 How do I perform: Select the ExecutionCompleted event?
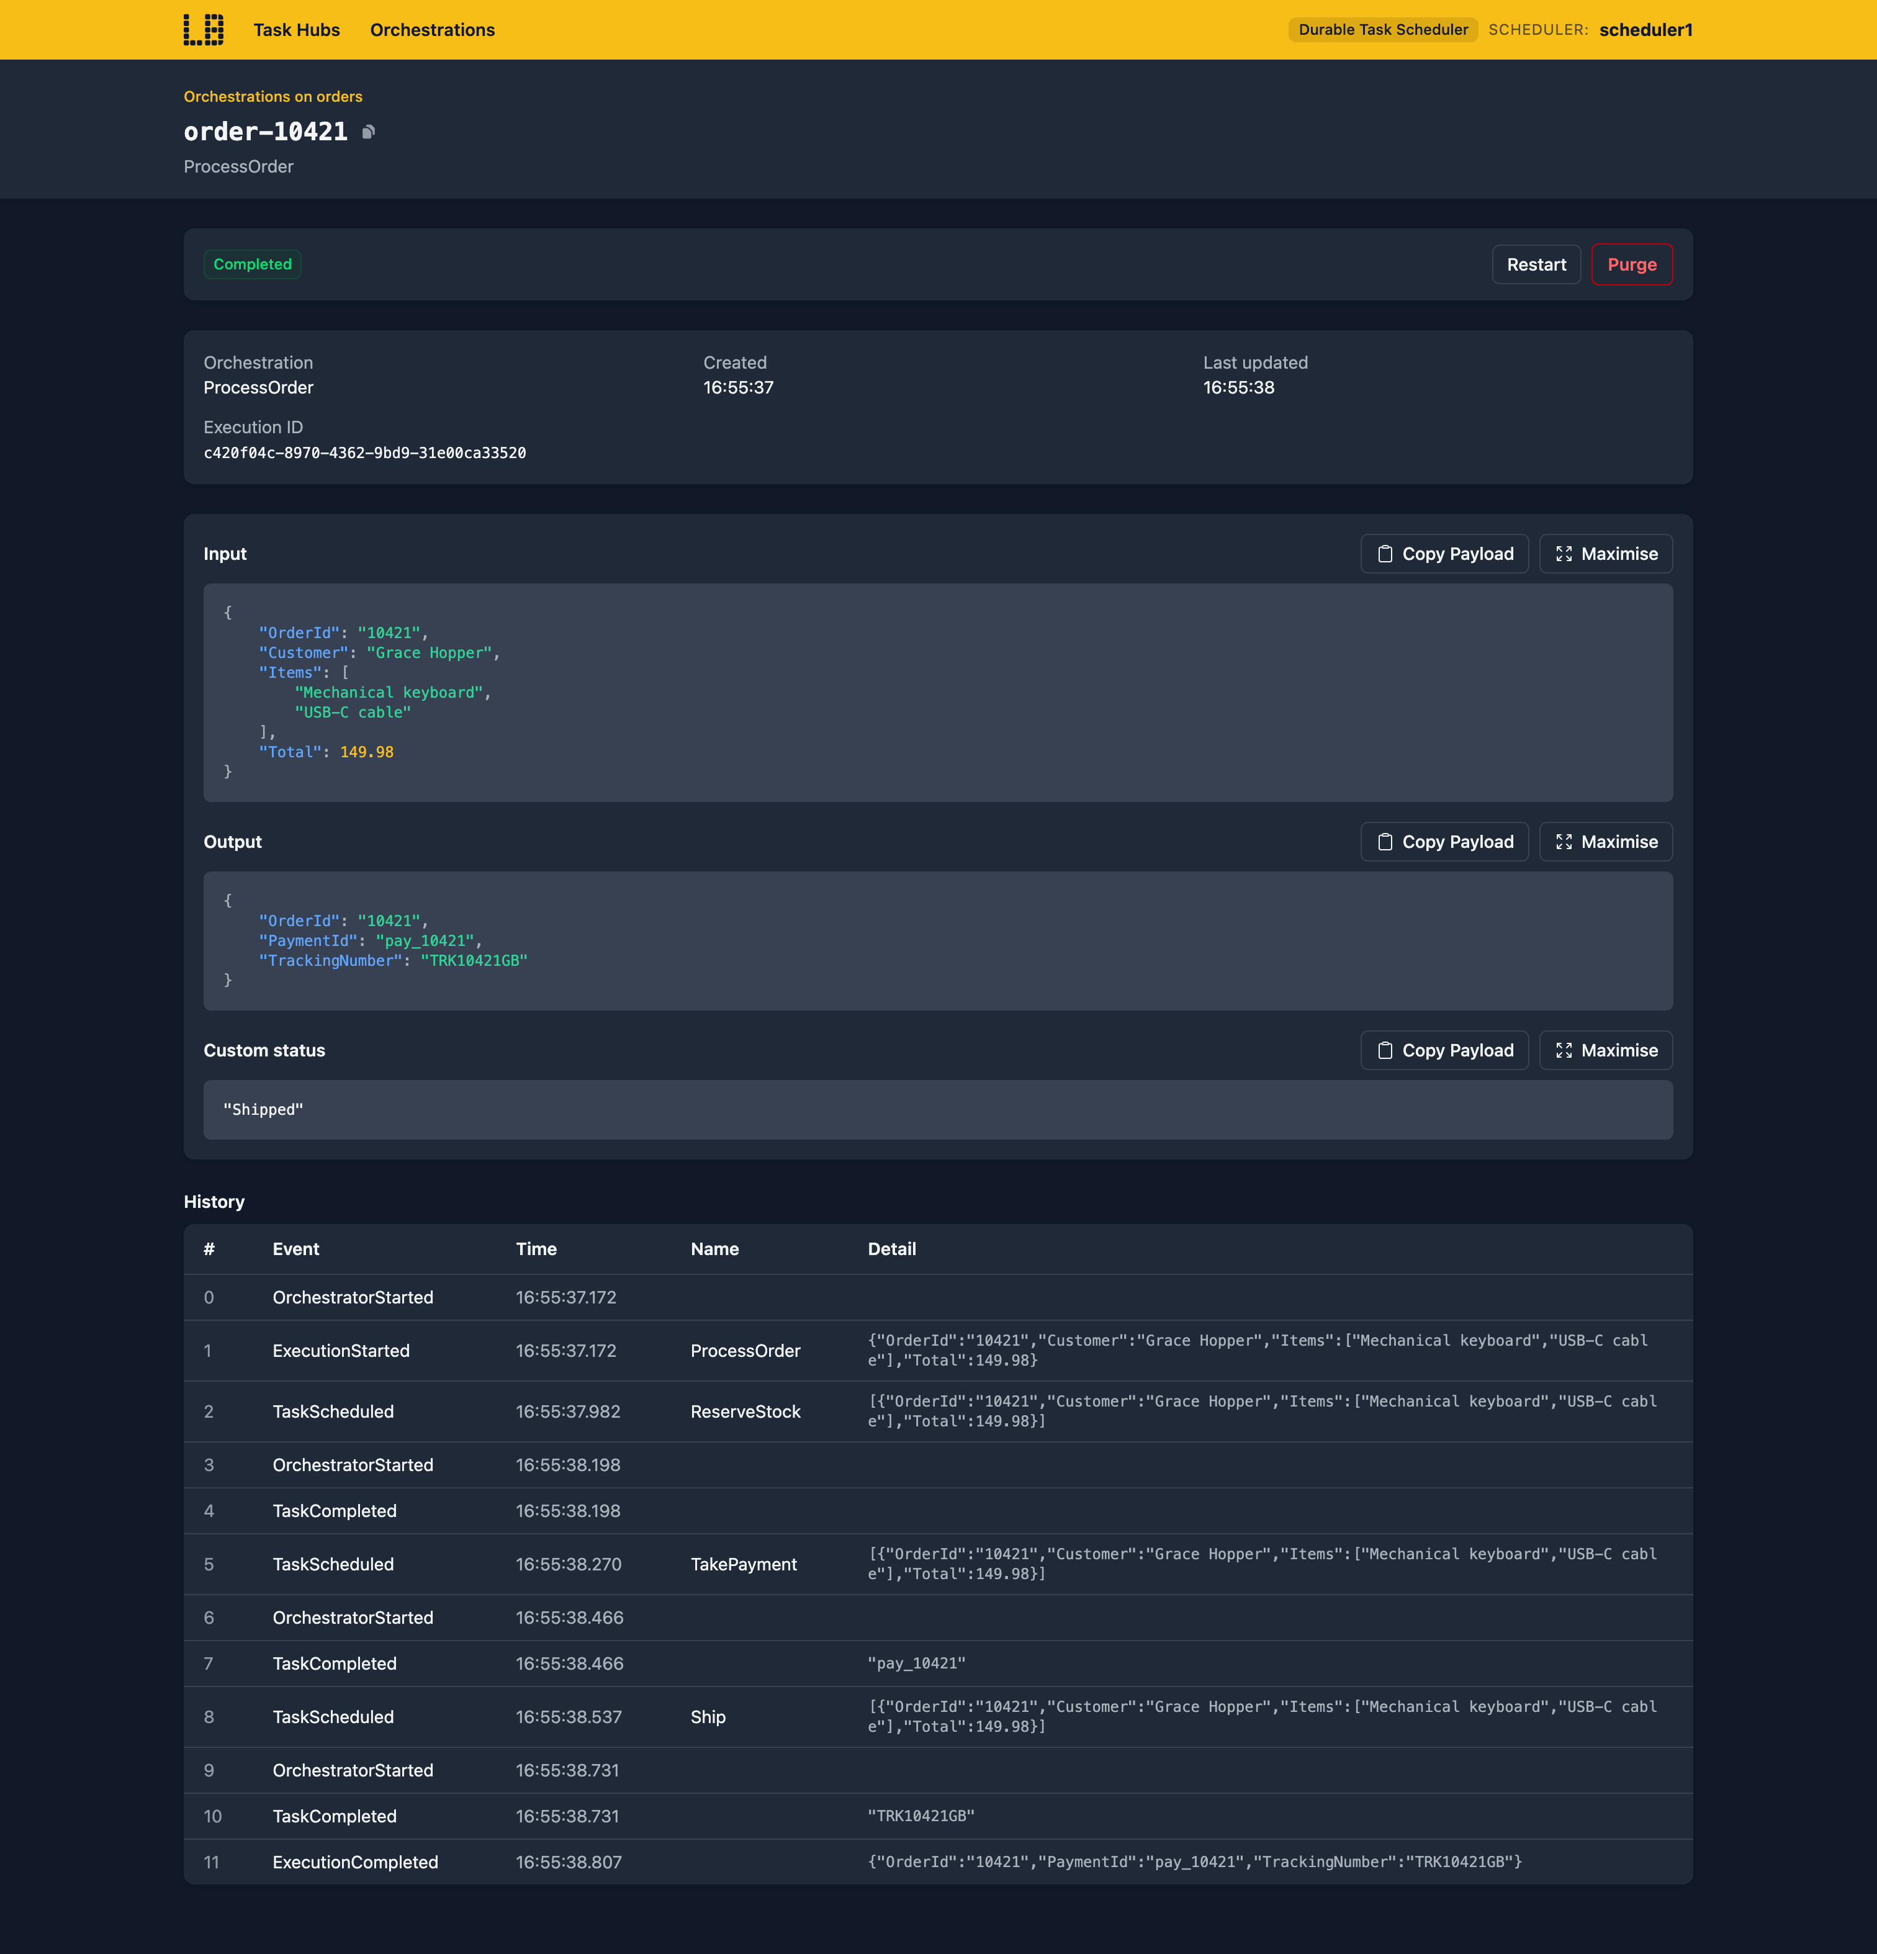pyautogui.click(x=355, y=1862)
